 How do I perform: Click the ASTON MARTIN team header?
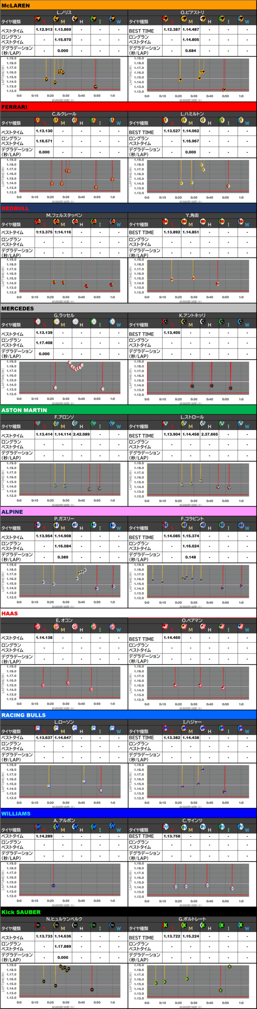128,410
